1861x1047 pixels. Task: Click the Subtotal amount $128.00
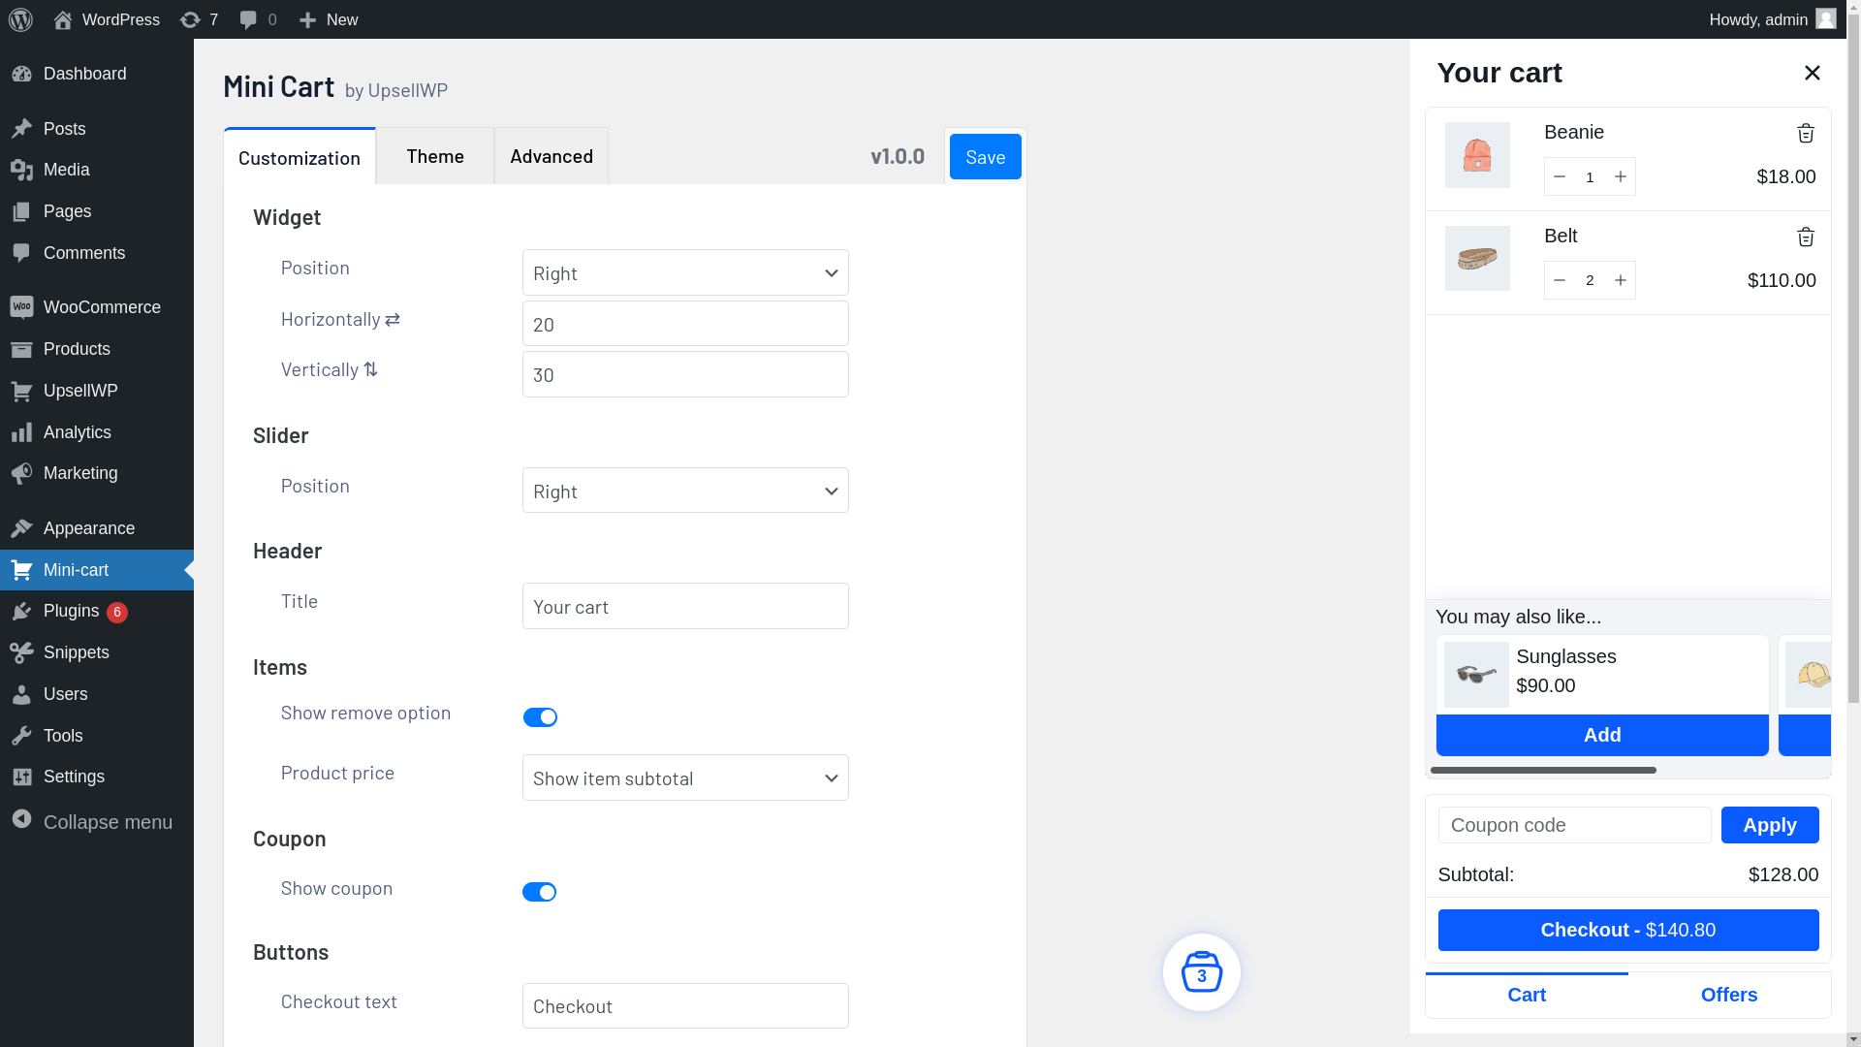pyautogui.click(x=1783, y=874)
